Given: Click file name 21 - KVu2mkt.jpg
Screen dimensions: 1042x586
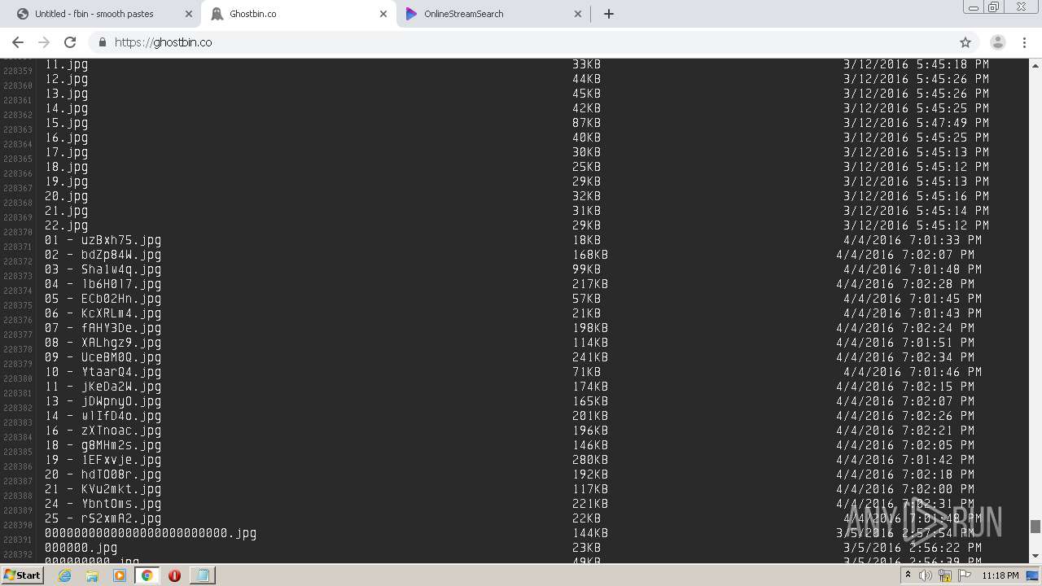Looking at the screenshot, I should click(x=103, y=489).
